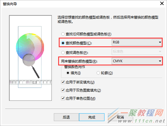Click the 完成 button
The height and width of the screenshot is (126, 167).
[x=92, y=117]
